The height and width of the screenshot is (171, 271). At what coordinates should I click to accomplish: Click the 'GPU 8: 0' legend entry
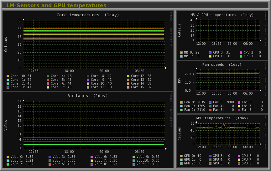coord(248,163)
